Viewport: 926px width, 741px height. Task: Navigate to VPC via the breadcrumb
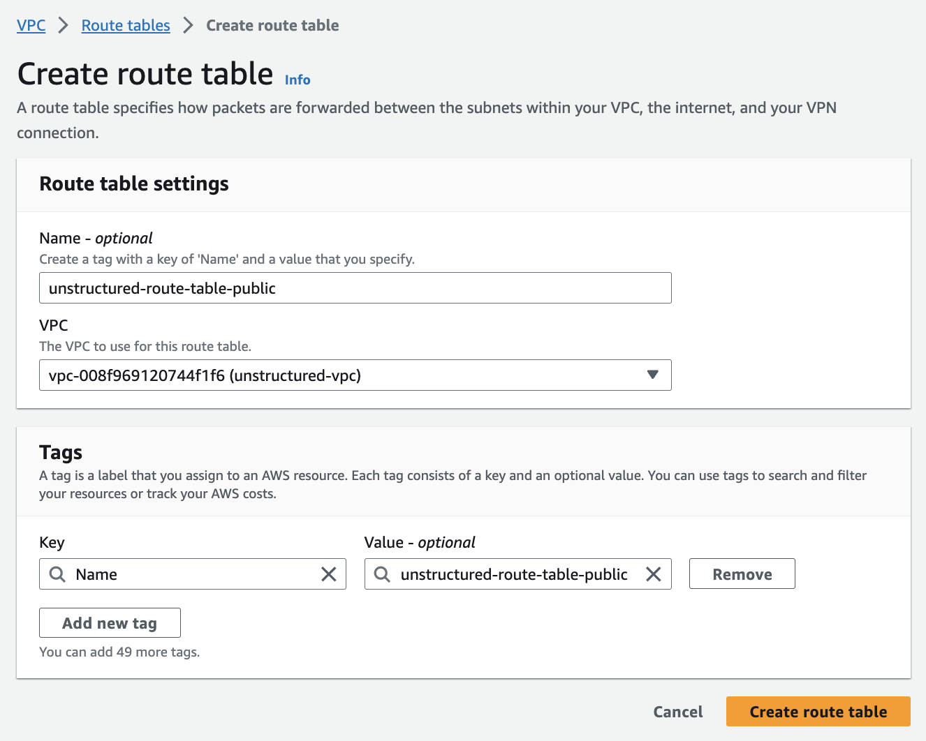tap(31, 24)
